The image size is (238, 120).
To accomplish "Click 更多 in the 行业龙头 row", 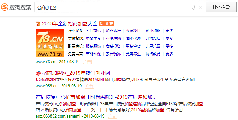I will [x=169, y=31].
